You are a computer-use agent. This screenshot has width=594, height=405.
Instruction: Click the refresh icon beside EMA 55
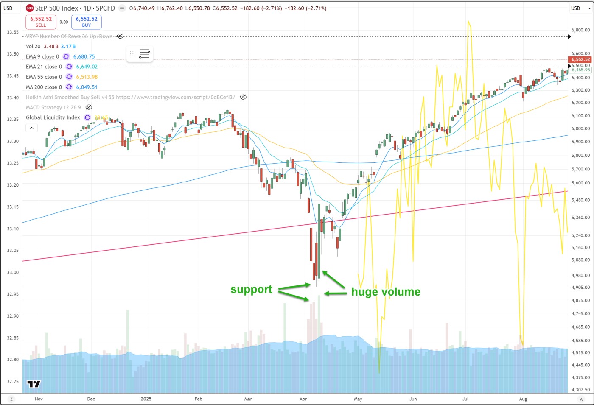[69, 77]
